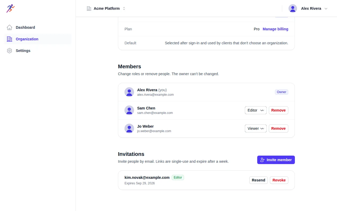Click the running-figure app logo
Screen dimensions: 337x211
11,8
